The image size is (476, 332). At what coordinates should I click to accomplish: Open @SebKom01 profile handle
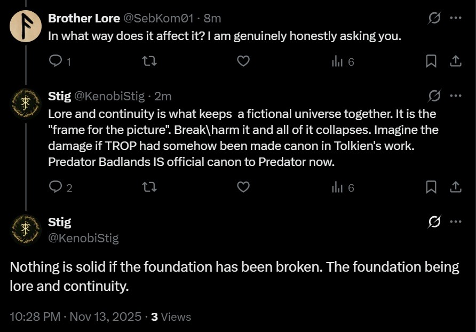[158, 18]
